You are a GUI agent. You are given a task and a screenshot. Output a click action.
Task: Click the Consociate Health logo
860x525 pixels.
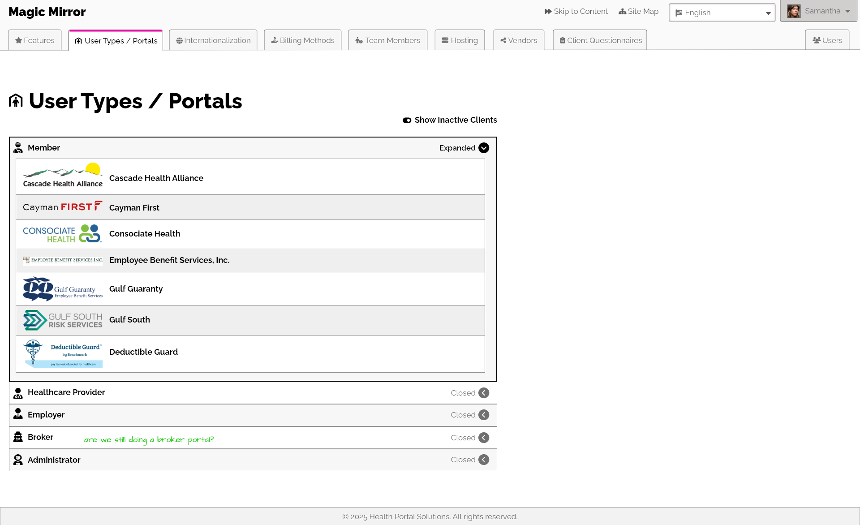tap(63, 234)
